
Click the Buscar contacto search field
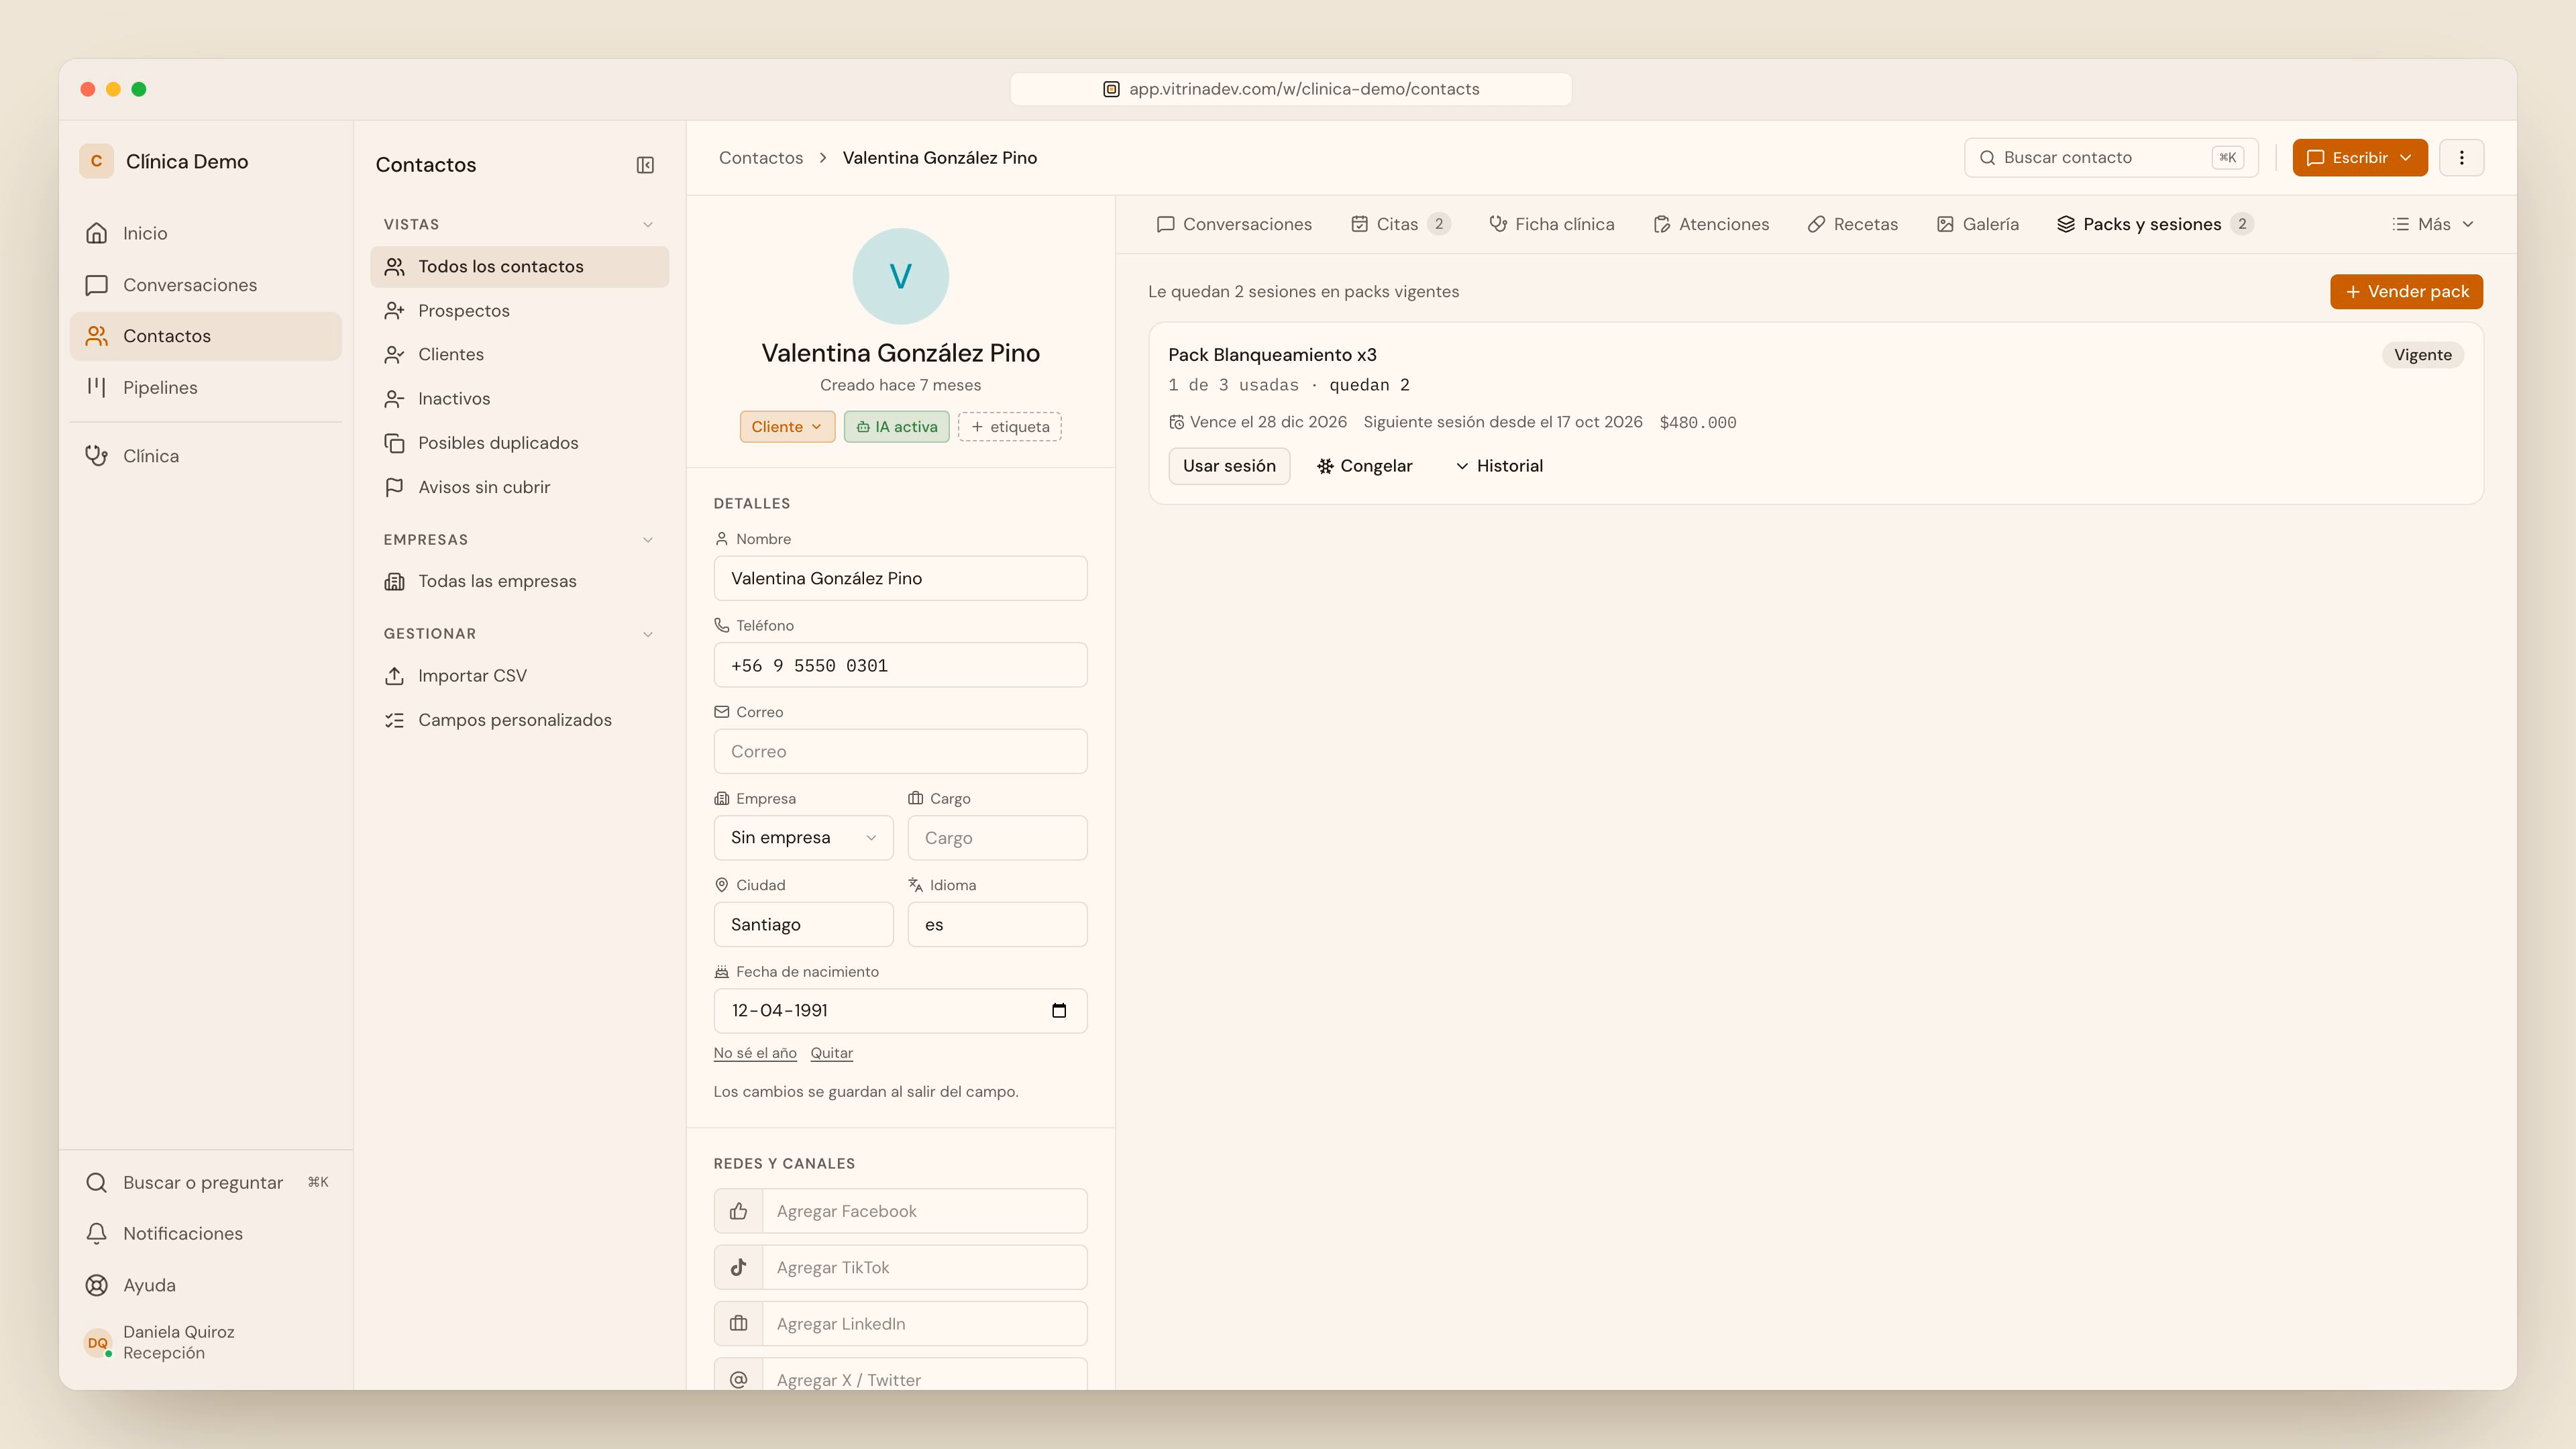[2111, 158]
